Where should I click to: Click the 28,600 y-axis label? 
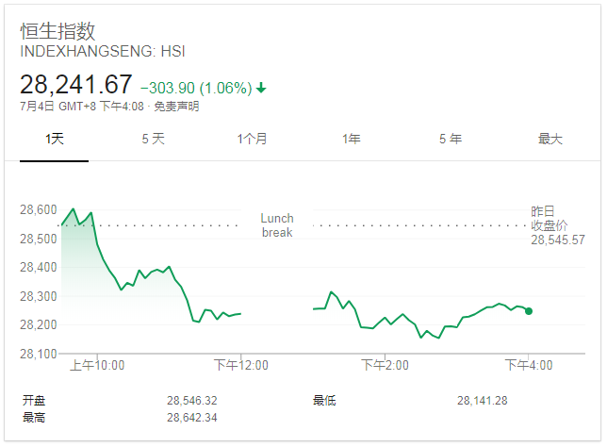pos(39,209)
